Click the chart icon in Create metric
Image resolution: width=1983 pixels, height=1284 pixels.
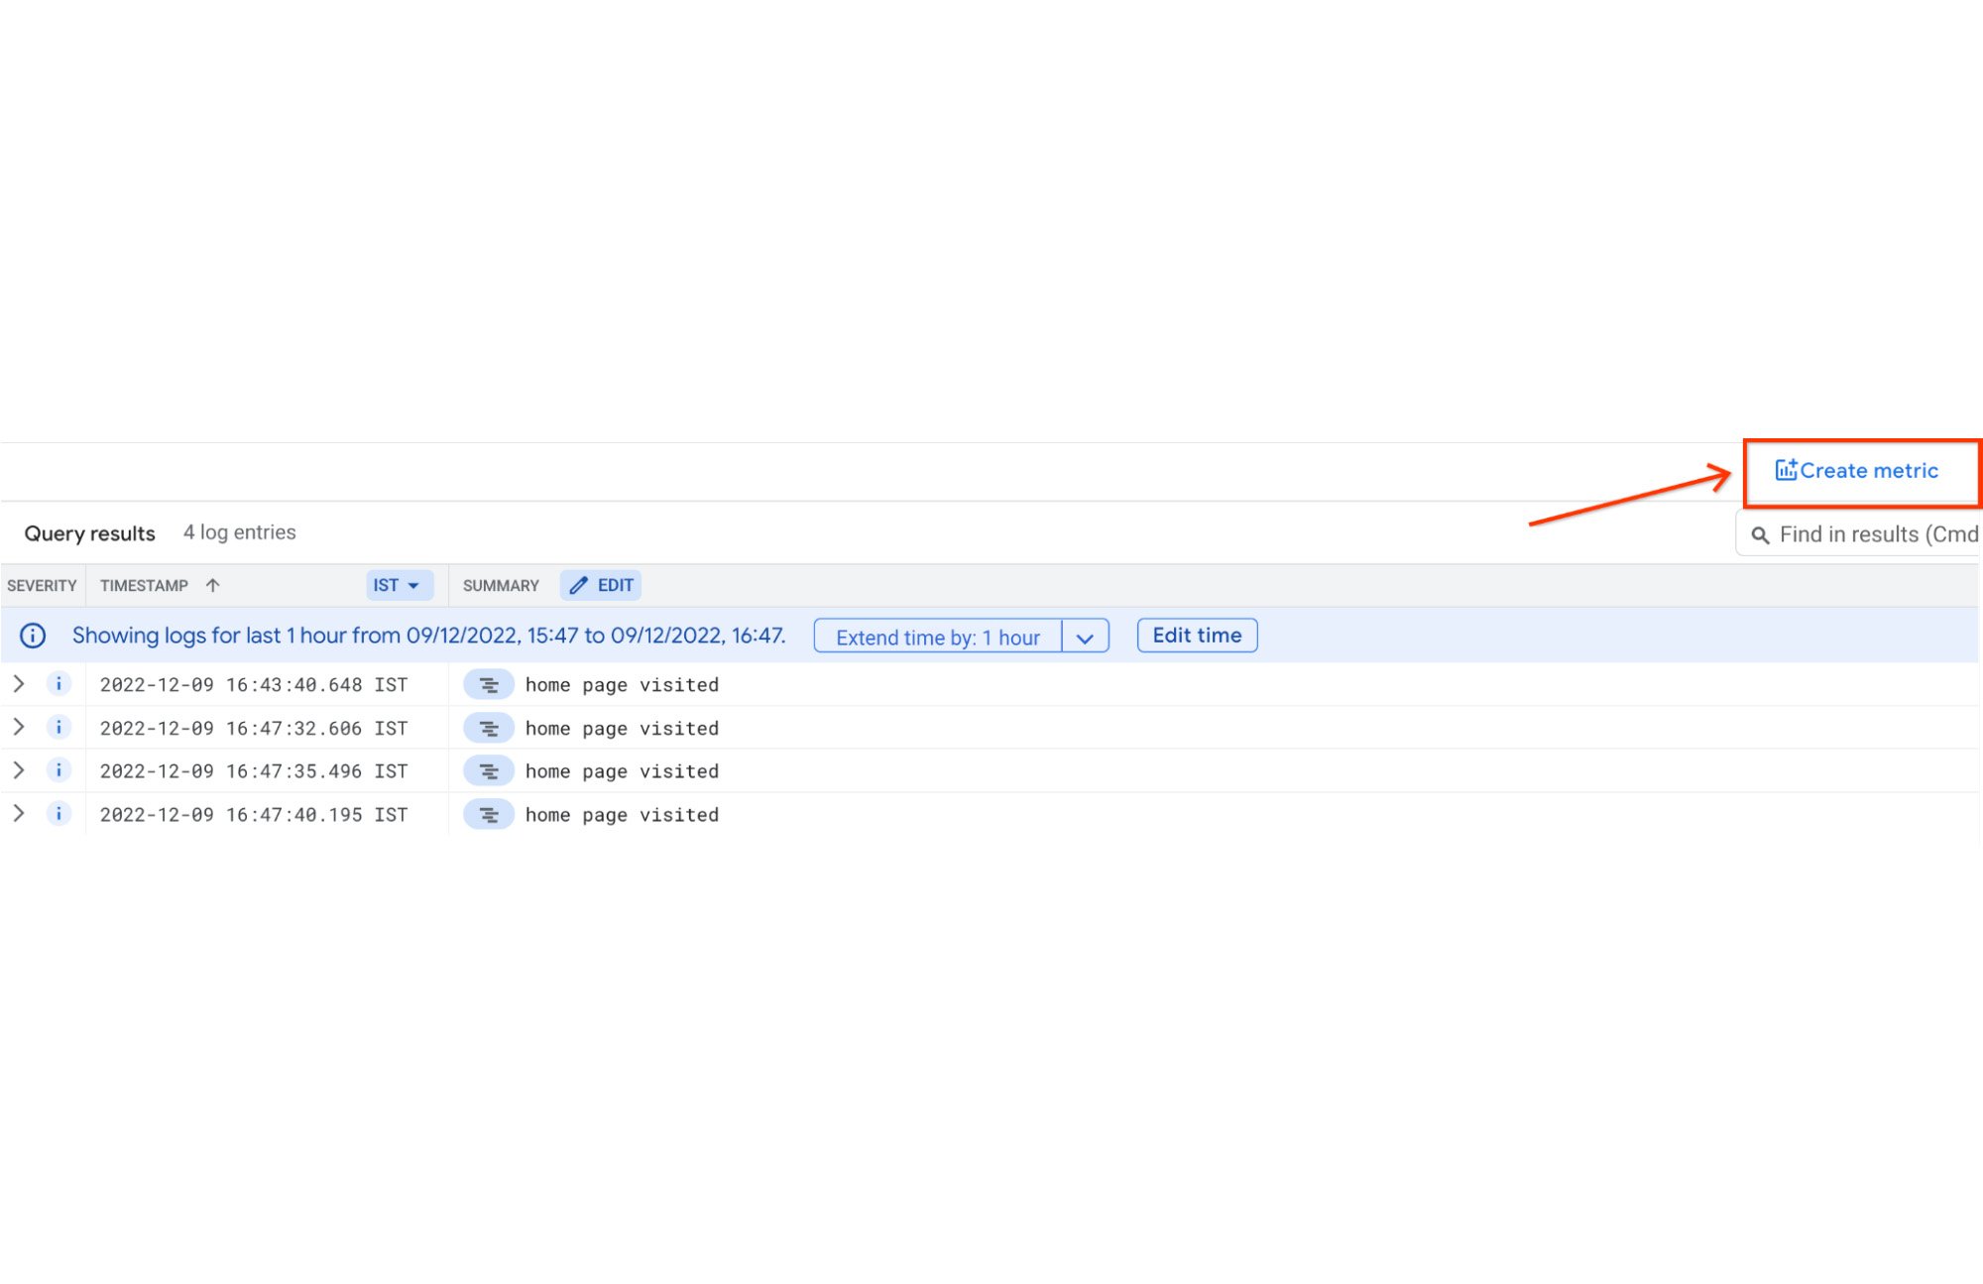click(x=1786, y=469)
